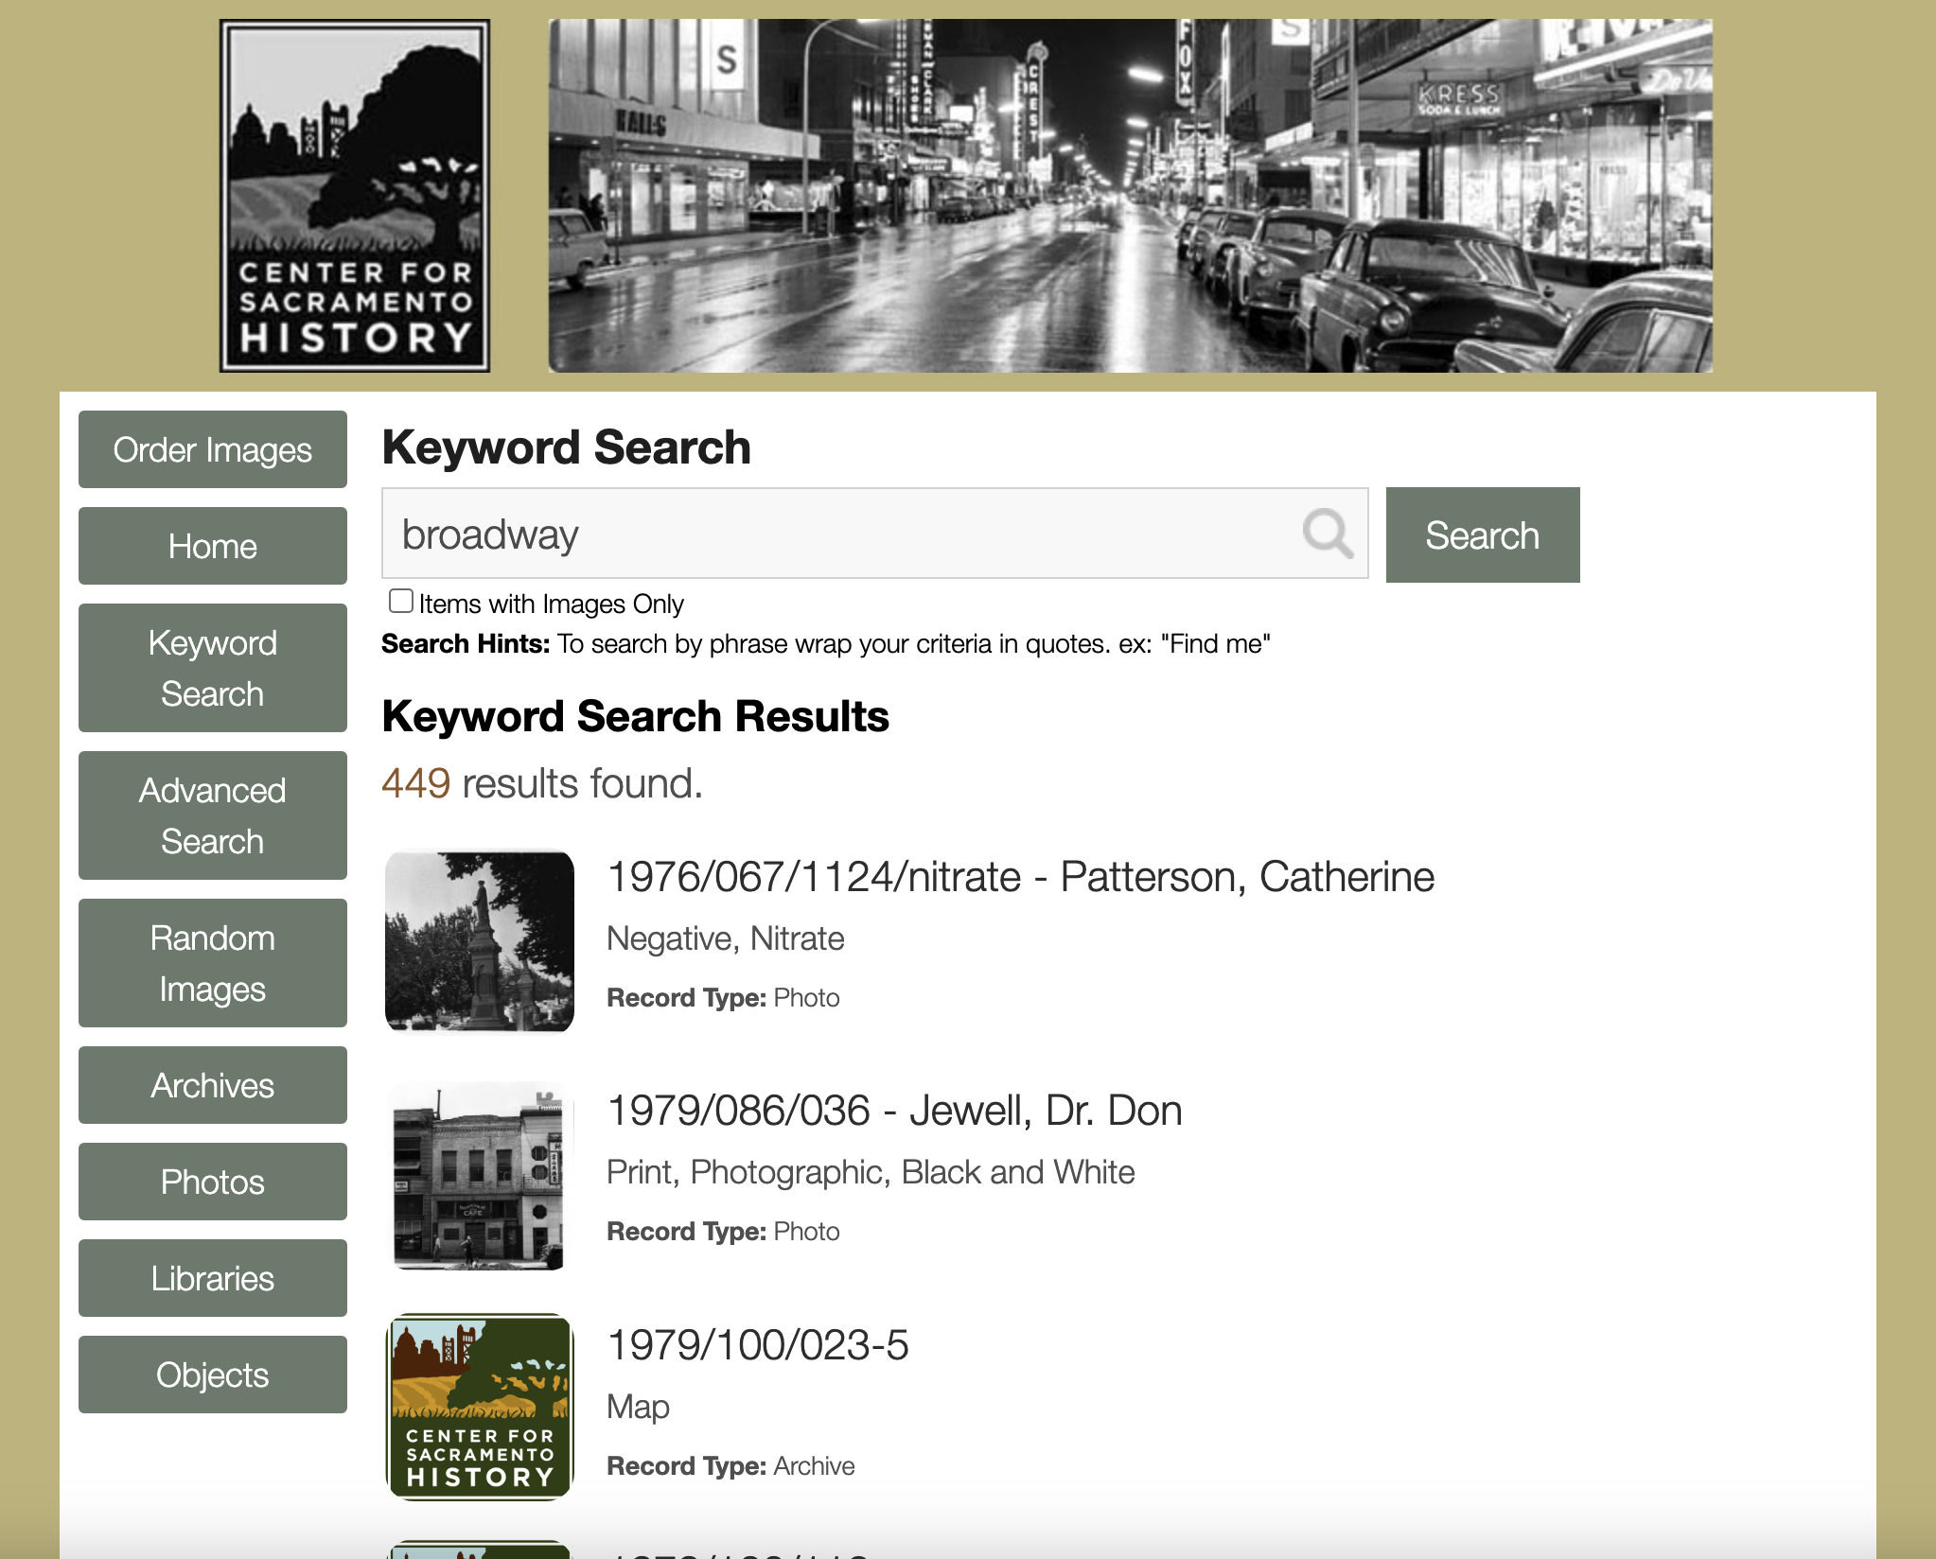Browse the Photos section
This screenshot has height=1559, width=1936.
pyautogui.click(x=213, y=1182)
